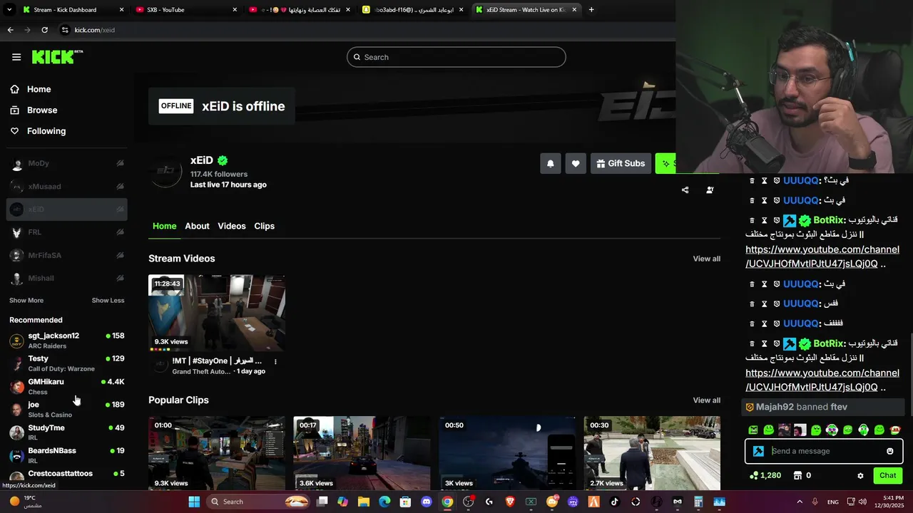Follow xEiD with the heart icon
The height and width of the screenshot is (513, 913).
pos(576,163)
